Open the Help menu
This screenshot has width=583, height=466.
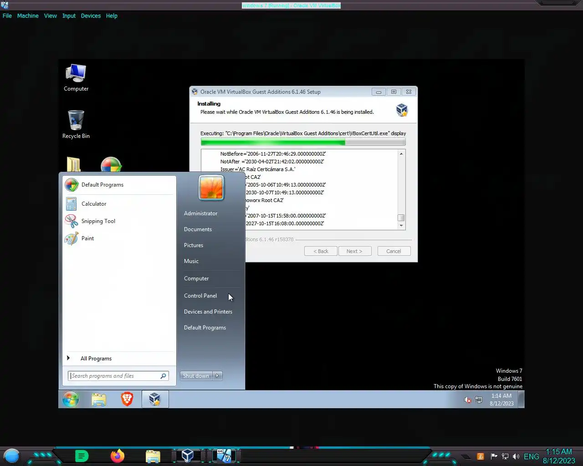(x=112, y=15)
